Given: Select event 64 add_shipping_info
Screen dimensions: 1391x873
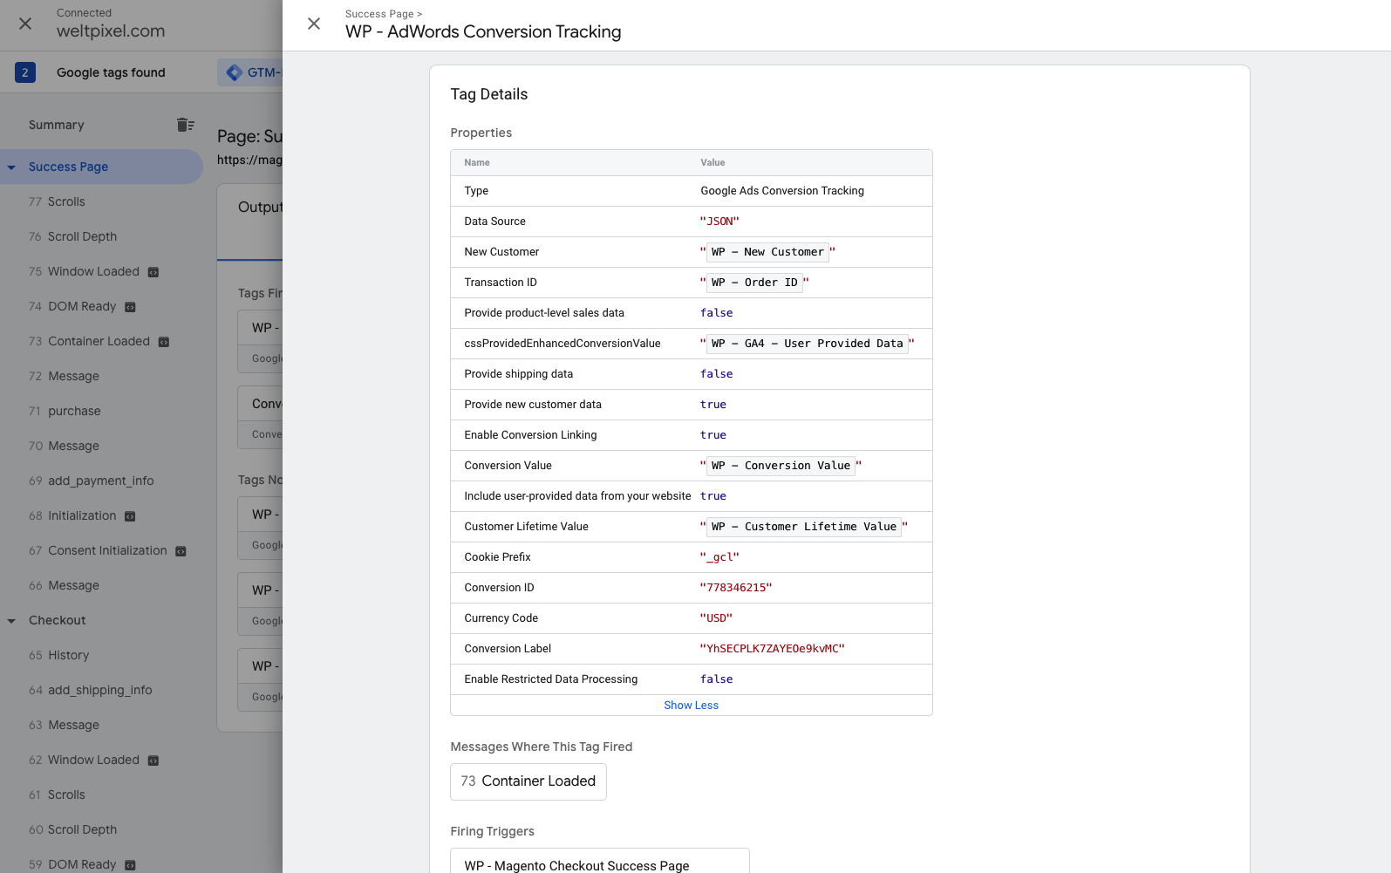Looking at the screenshot, I should [x=91, y=690].
